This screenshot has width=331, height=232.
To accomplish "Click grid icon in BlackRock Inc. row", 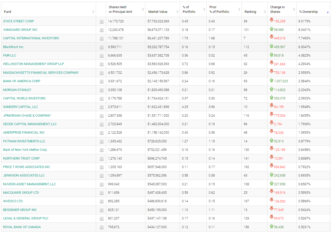I will (101, 47).
